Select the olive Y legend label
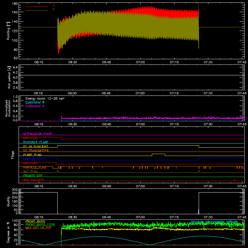Image resolution: width=248 pixels, height=248 pixels. coord(54,10)
